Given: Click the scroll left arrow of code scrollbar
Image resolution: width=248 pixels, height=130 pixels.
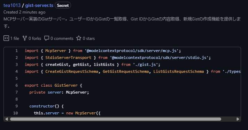Looking at the screenshot, I should (7, 119).
